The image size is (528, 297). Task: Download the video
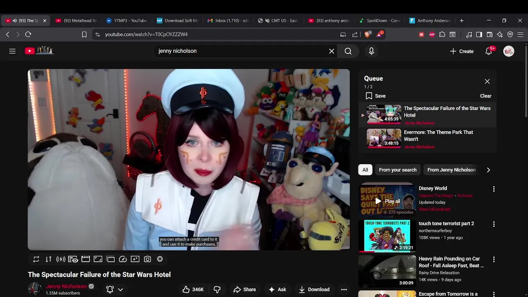point(314,290)
